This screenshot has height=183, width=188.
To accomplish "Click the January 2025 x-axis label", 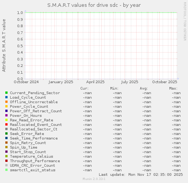I will (x=61, y=82).
